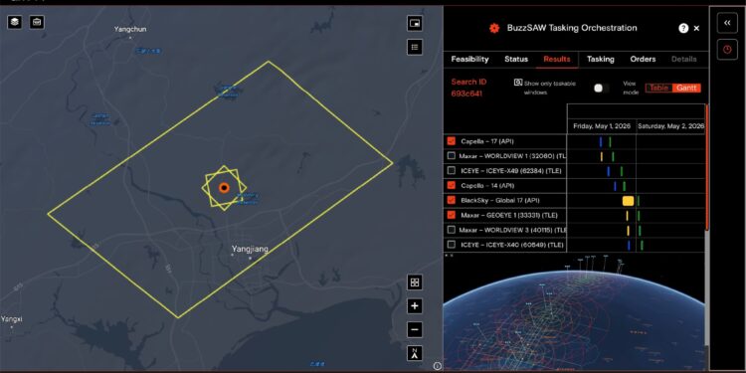Screen dimensions: 746x373
Task: Collapse the side panel with double chevron
Action: tap(727, 23)
